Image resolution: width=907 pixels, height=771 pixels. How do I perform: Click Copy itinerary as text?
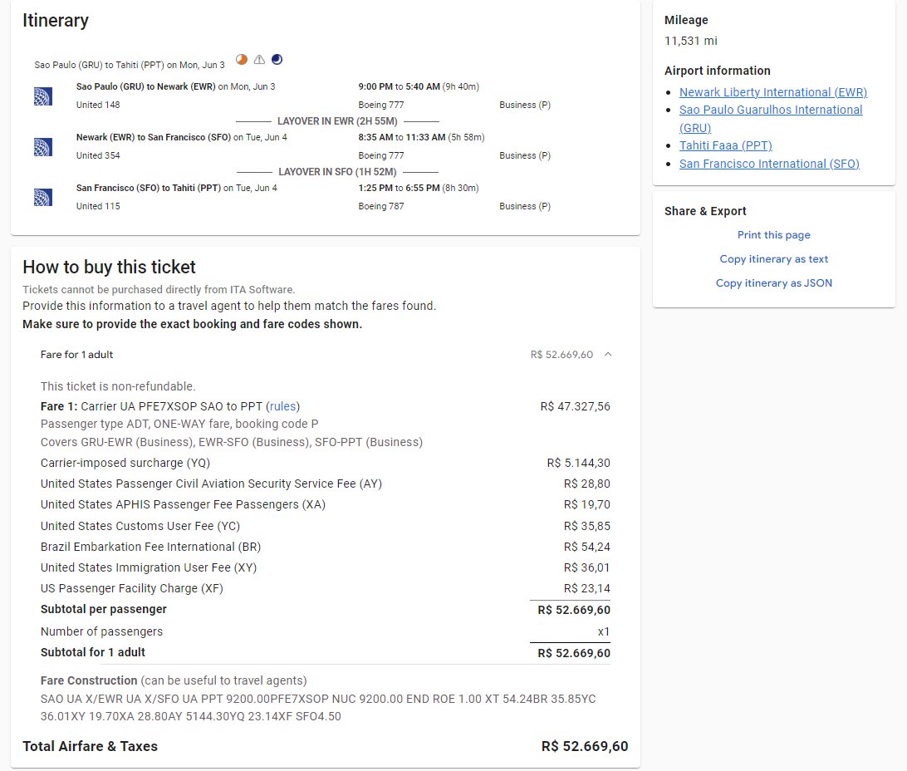773,259
